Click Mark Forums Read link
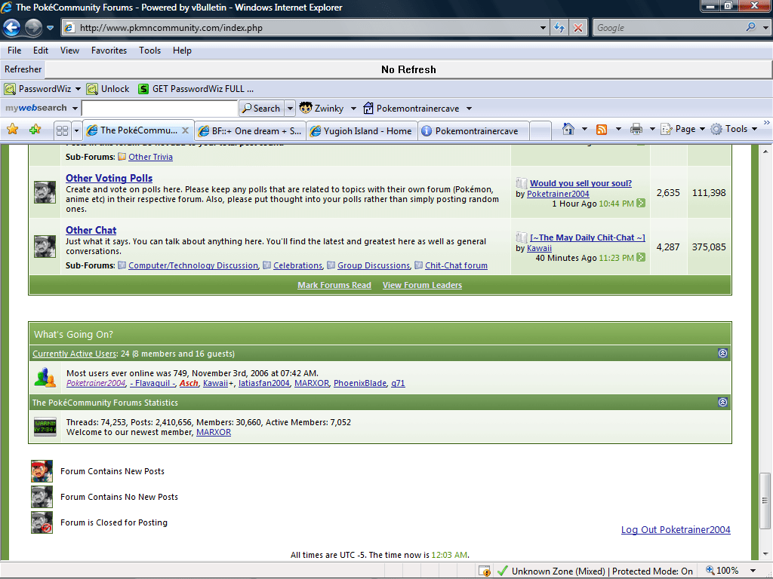The image size is (773, 579). 334,285
